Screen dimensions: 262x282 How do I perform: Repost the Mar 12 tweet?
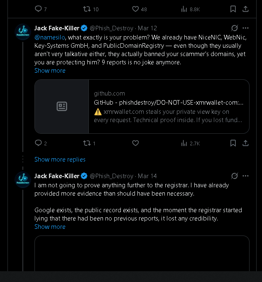pos(89,143)
